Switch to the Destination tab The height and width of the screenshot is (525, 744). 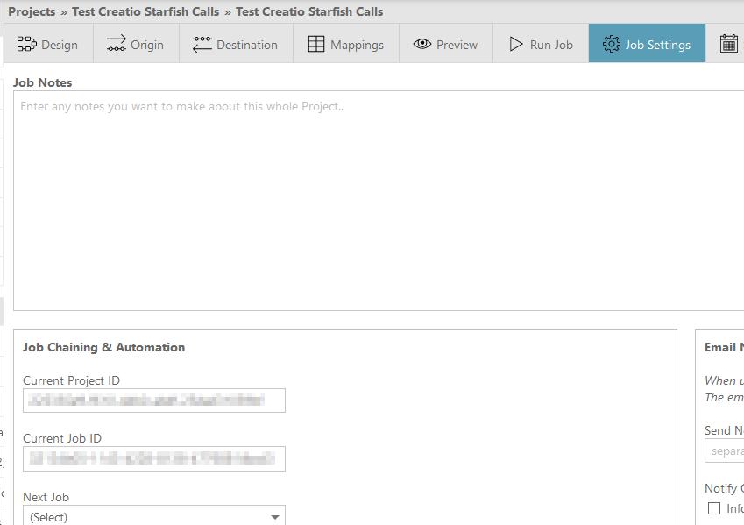click(x=235, y=42)
